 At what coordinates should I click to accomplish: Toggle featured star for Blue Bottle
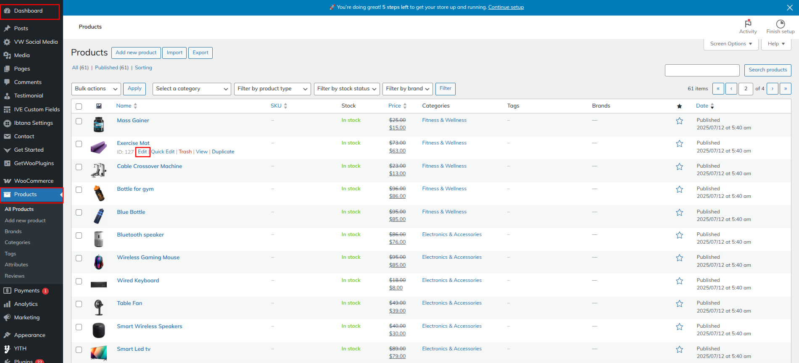coord(679,213)
